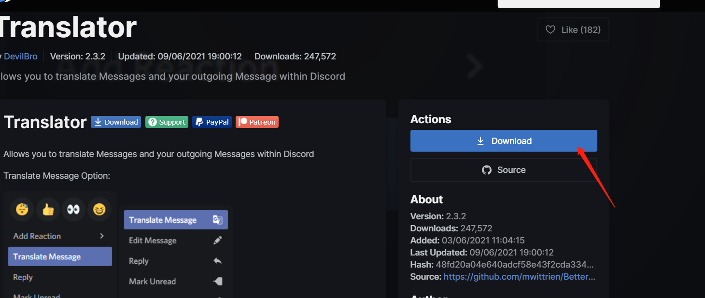
Task: Click the question mark icon in Support badge
Action: click(x=153, y=122)
